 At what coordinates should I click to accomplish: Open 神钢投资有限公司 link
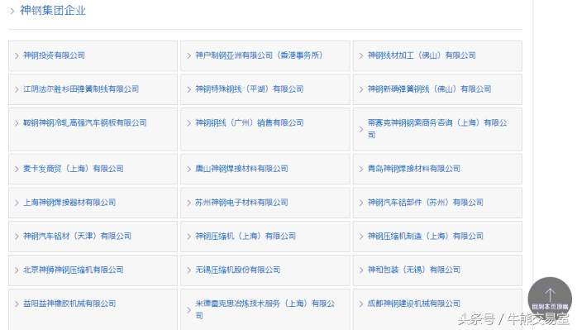pos(54,55)
